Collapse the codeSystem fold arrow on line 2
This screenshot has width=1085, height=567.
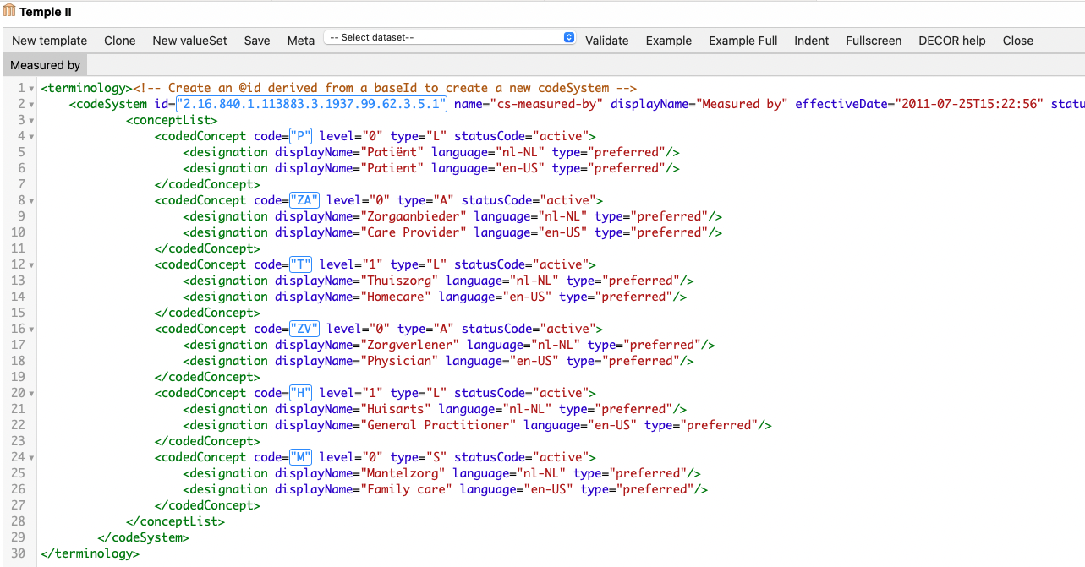click(x=31, y=105)
